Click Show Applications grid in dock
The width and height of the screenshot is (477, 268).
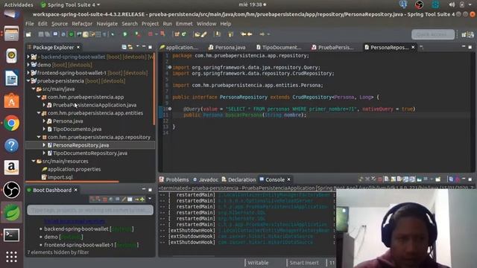11,257
